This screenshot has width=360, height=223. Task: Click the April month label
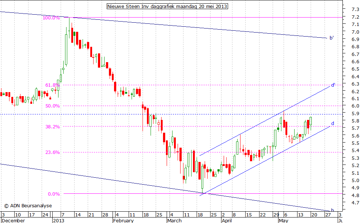pyautogui.click(x=227, y=220)
